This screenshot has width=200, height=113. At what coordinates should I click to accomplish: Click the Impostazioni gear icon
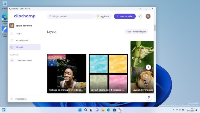[x=11, y=99]
